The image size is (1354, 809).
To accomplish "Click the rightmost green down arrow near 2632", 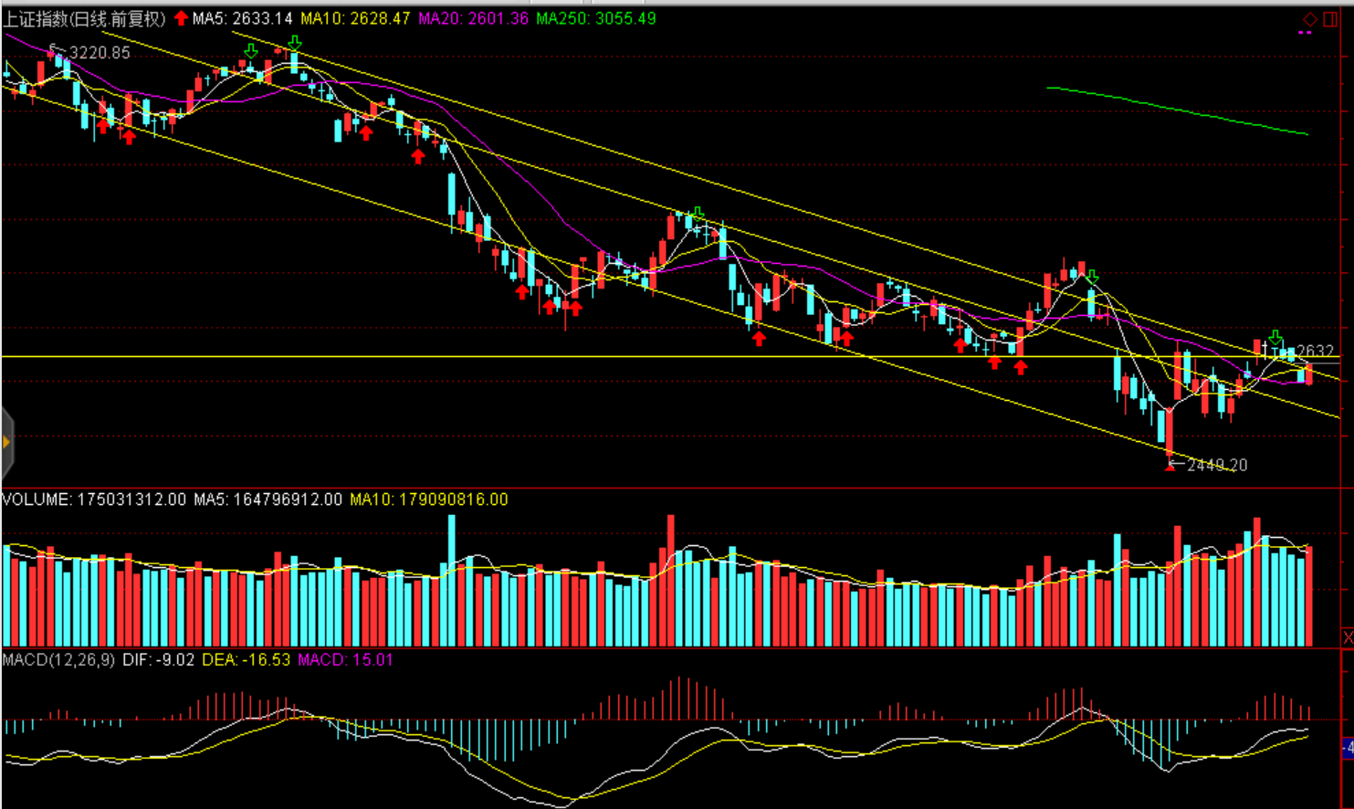I will coord(1275,338).
